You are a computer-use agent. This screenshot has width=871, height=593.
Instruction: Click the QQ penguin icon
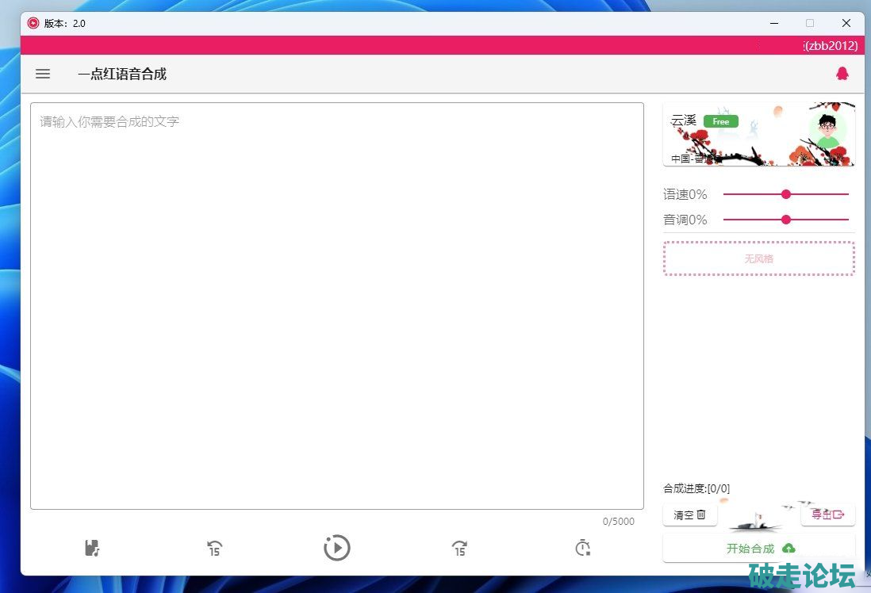[842, 74]
